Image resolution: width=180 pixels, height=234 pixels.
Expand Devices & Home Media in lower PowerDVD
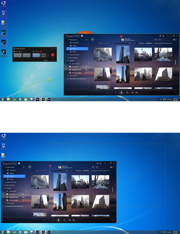point(5,206)
